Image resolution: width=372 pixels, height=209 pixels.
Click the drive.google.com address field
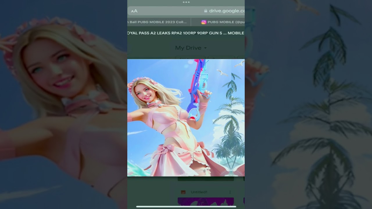[186, 11]
